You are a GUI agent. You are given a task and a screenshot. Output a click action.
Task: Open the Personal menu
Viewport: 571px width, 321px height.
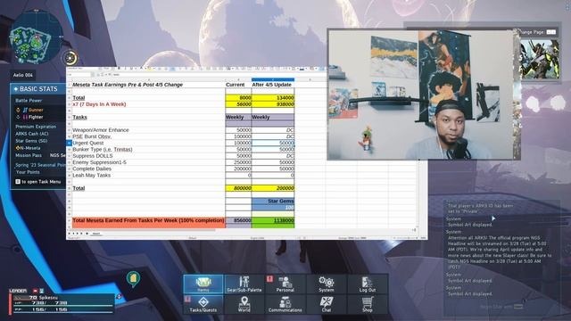[x=285, y=284]
